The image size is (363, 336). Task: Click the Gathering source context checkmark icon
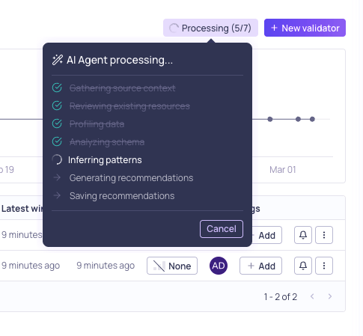57,88
